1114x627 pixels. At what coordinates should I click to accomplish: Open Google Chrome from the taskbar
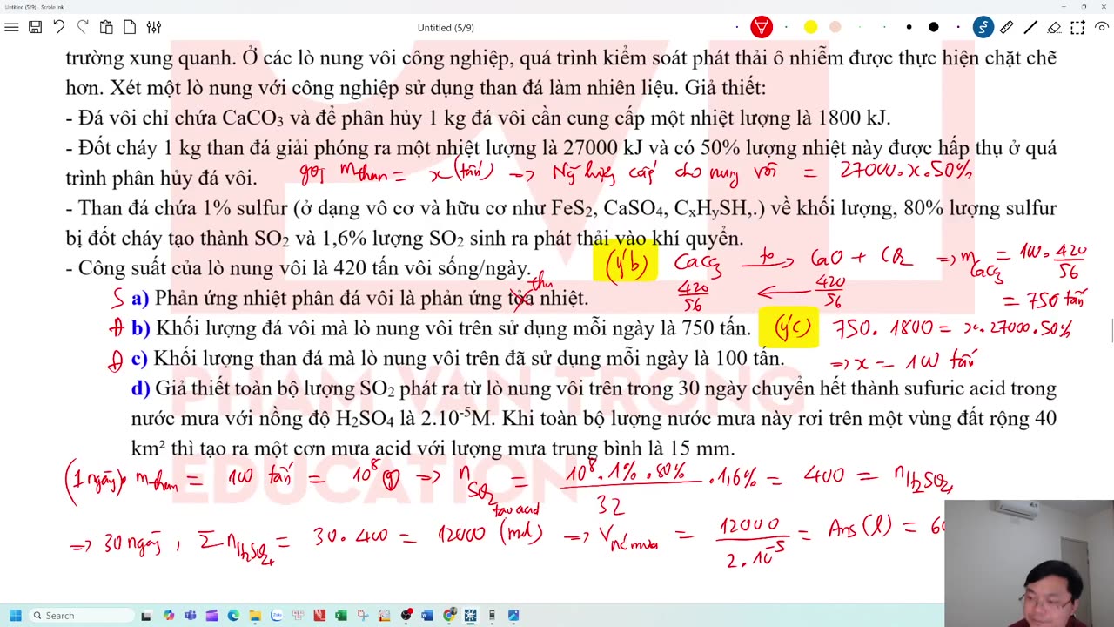[x=449, y=616]
